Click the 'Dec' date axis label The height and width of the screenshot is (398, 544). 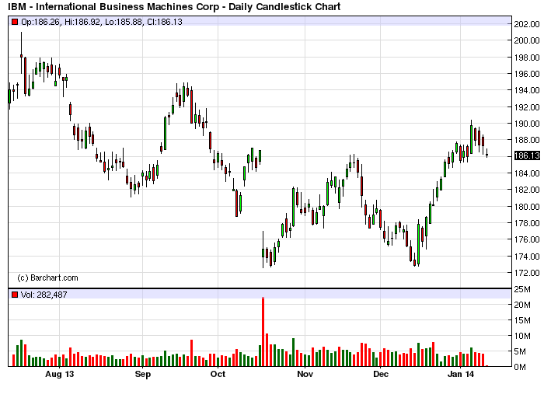click(381, 374)
